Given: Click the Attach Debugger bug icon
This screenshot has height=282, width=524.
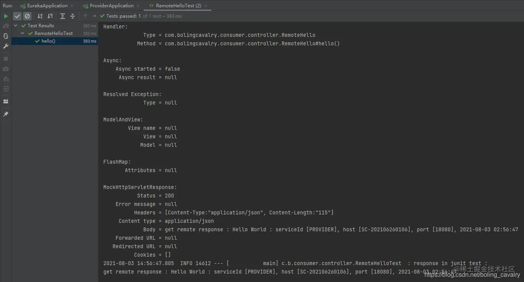Looking at the screenshot, I should pos(6,79).
